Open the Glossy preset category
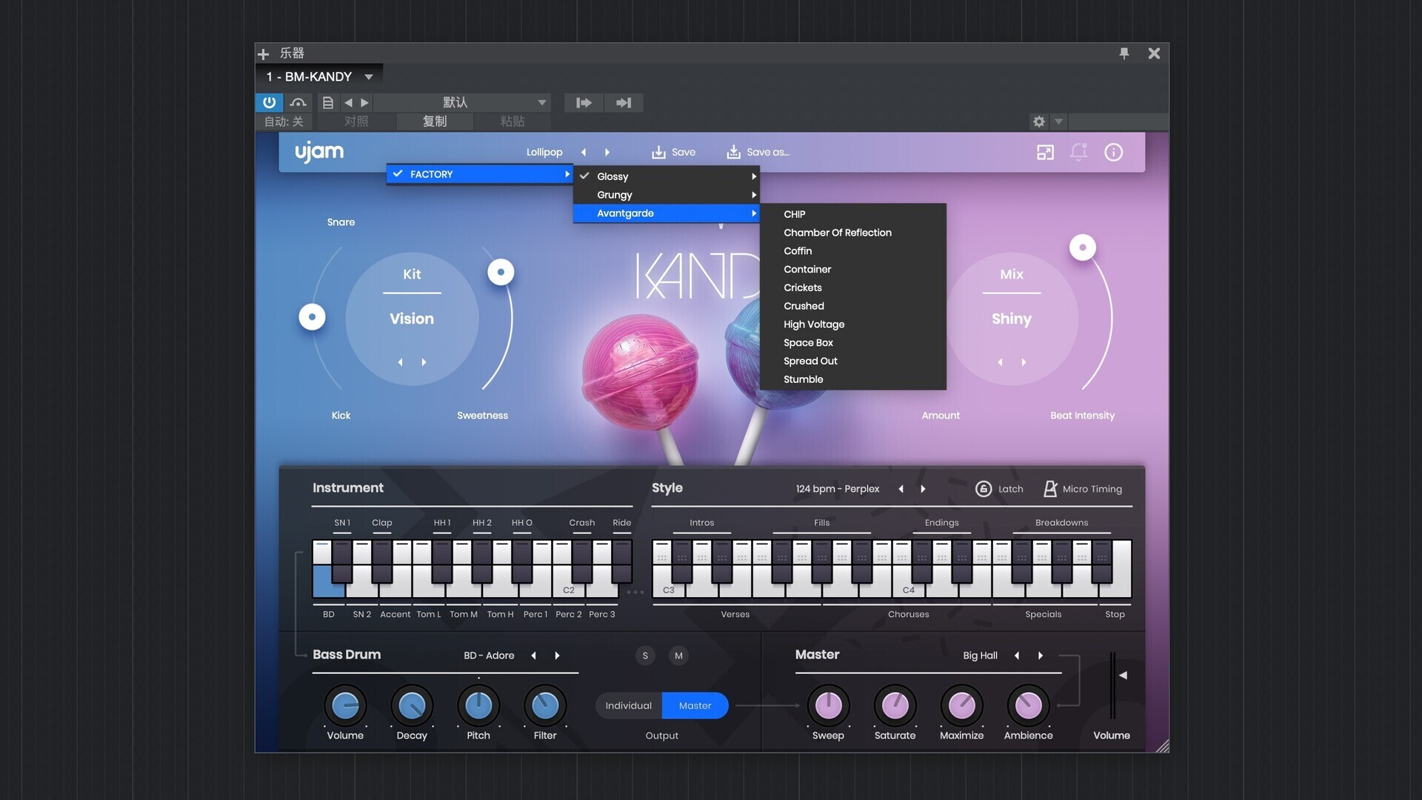Image resolution: width=1422 pixels, height=800 pixels. [666, 176]
